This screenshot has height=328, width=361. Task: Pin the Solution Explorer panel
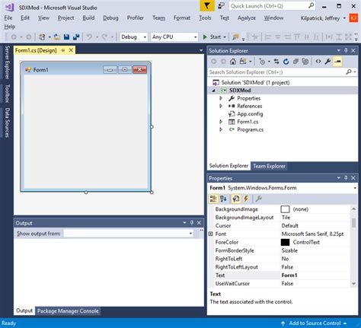tap(346, 51)
